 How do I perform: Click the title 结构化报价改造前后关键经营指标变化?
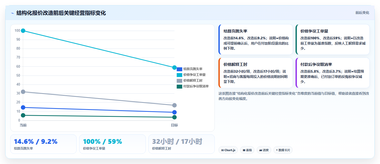pyautogui.click(x=61, y=13)
